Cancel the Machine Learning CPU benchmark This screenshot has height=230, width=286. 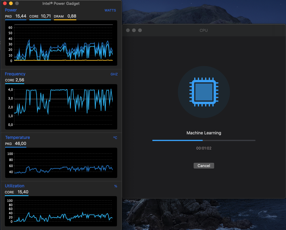pyautogui.click(x=204, y=166)
